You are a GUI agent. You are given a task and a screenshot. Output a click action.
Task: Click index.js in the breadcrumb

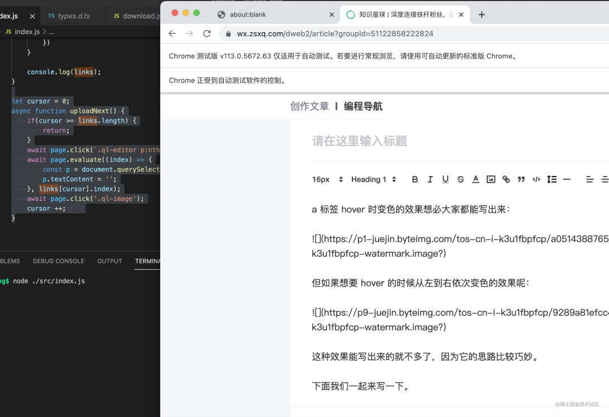click(27, 32)
